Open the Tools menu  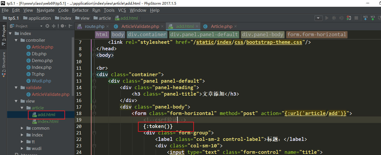(109, 10)
